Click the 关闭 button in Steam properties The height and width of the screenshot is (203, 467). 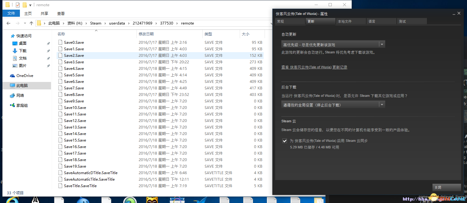click(446, 187)
